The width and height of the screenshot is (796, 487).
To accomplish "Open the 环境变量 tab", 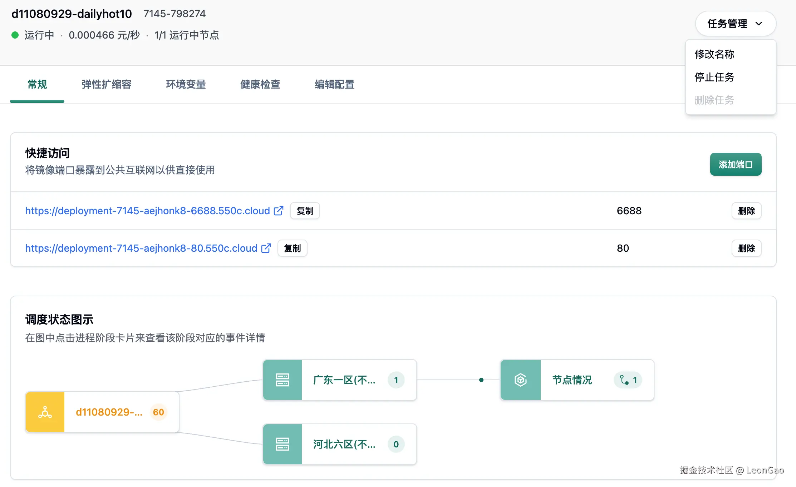I will pos(186,84).
